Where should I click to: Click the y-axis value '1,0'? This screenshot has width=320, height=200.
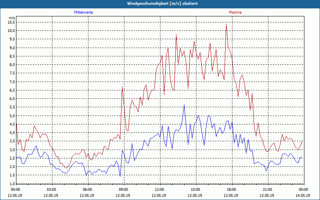pyautogui.click(x=12, y=183)
